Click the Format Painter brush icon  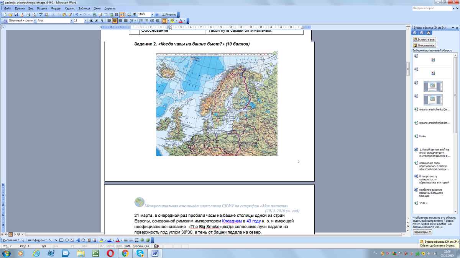70,15
